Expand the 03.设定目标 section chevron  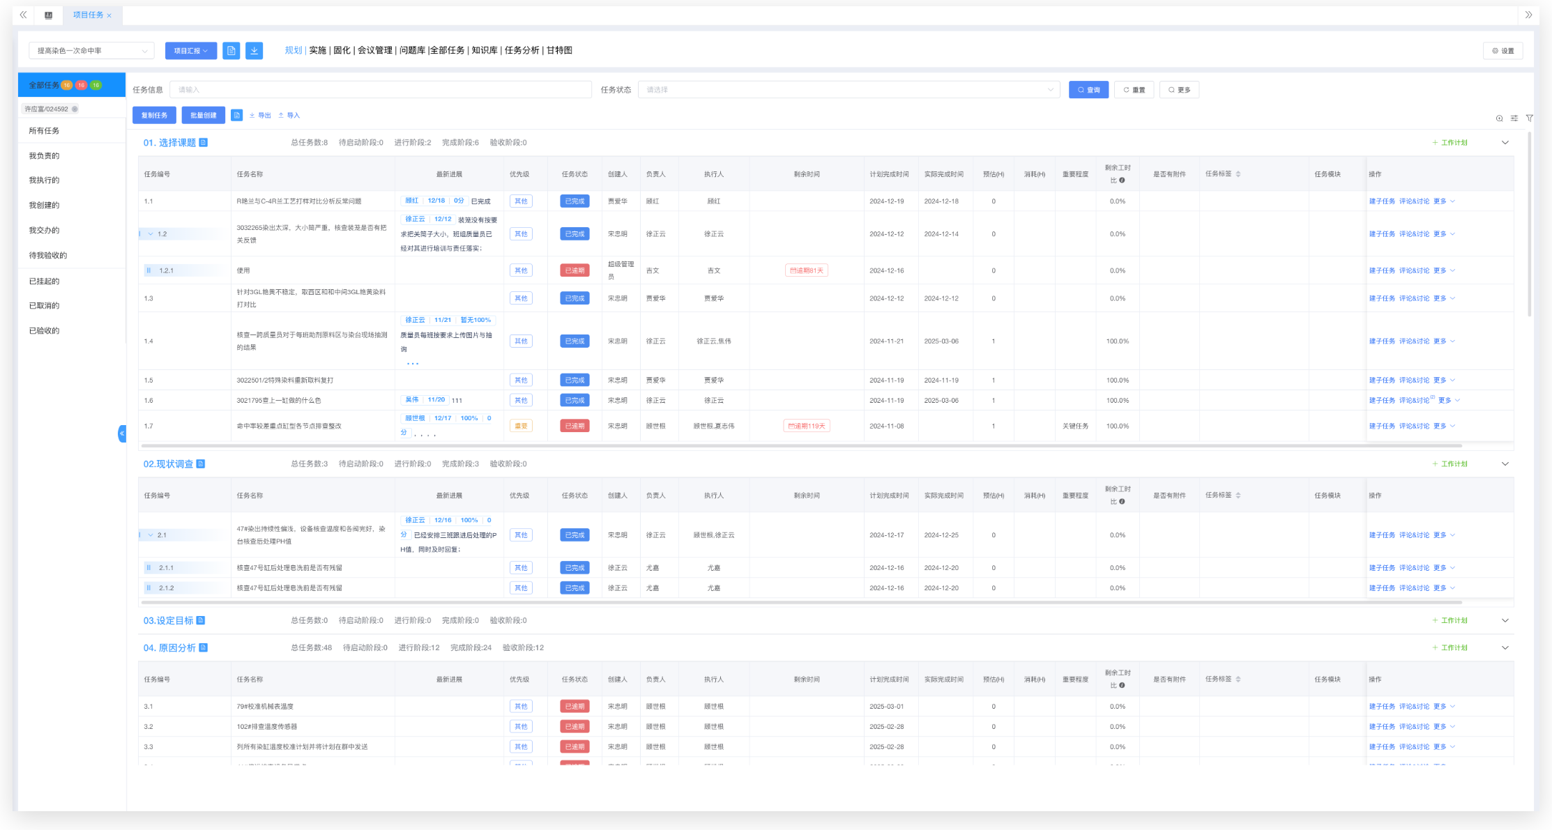click(1505, 620)
